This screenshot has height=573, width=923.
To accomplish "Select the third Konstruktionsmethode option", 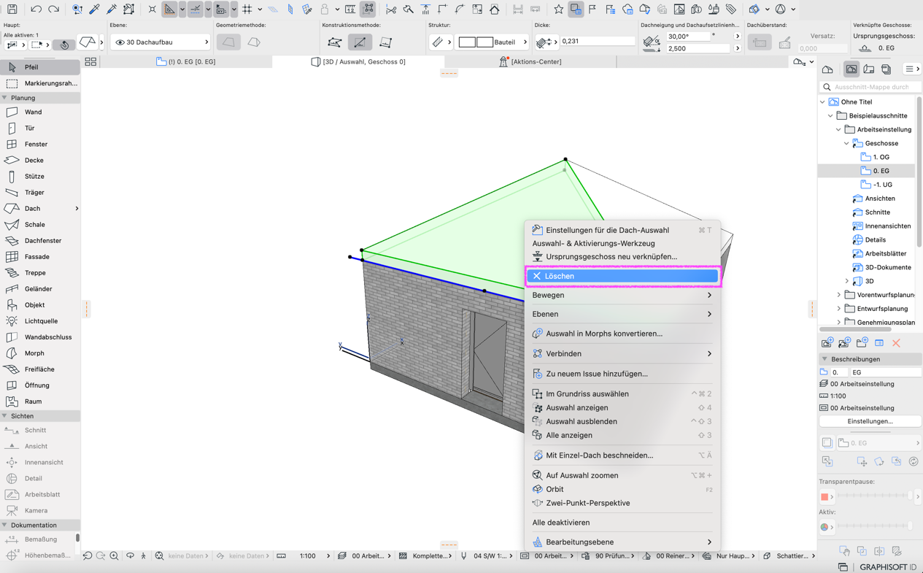I will click(x=385, y=42).
